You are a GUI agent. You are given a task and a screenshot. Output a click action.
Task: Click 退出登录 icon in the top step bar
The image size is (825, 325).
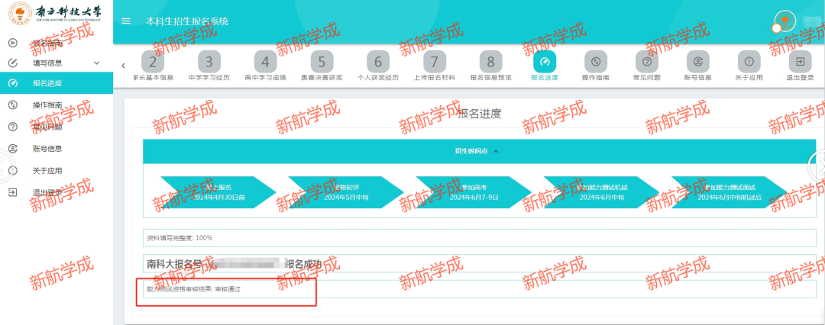coord(799,63)
